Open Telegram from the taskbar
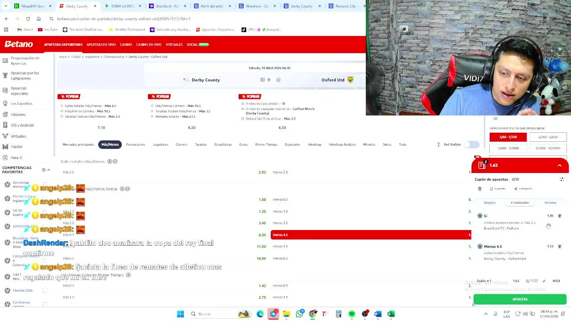Screen dimensions: 571x321 pyautogui.click(x=273, y=314)
